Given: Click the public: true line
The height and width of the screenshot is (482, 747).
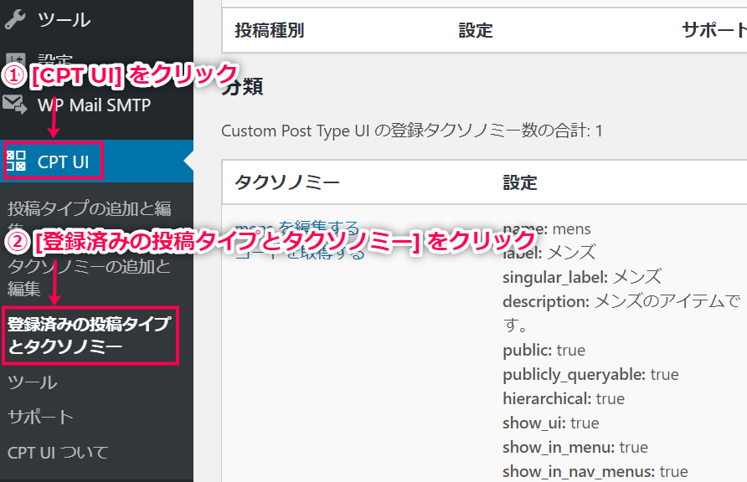Looking at the screenshot, I should point(544,350).
